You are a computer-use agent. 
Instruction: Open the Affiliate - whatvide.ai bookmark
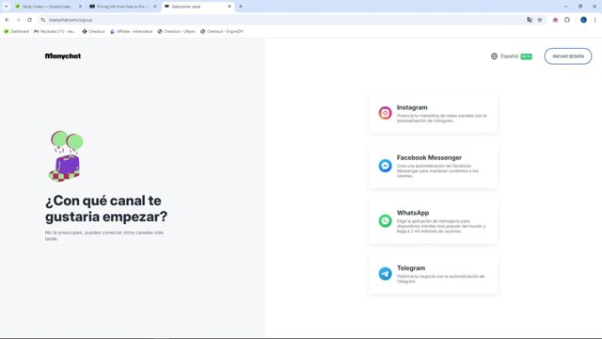[132, 31]
